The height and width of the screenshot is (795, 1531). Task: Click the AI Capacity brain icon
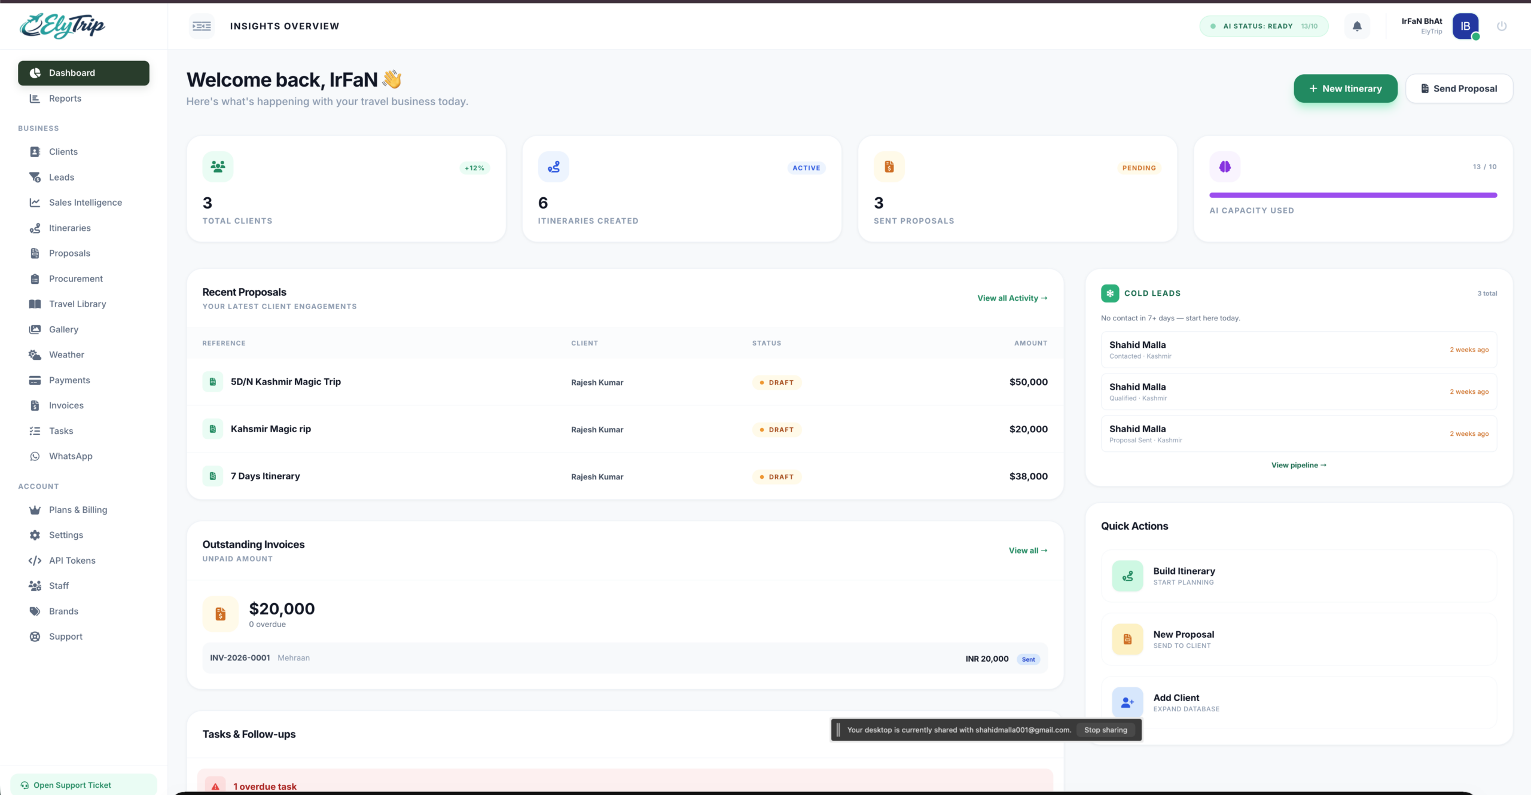point(1225,167)
